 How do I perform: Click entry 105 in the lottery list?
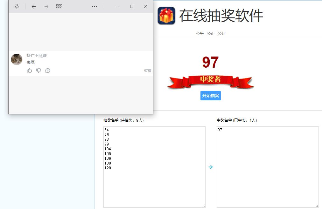[x=108, y=154]
